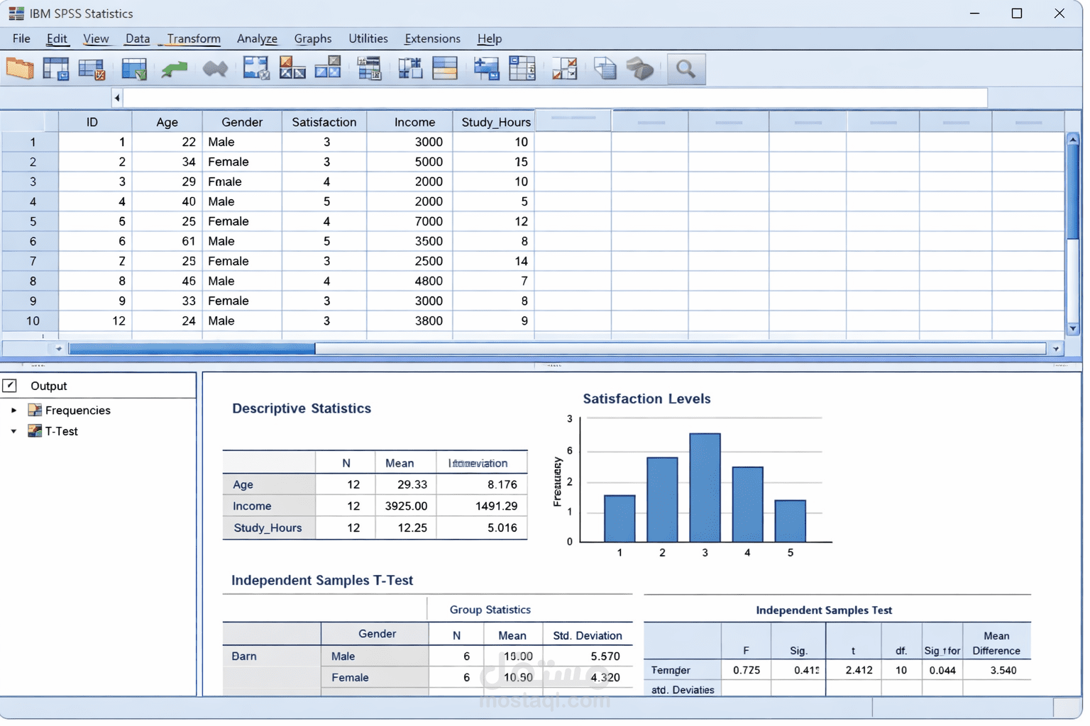The height and width of the screenshot is (726, 1090).
Task: Click the small left arrow beside the cell editor
Action: point(117,98)
